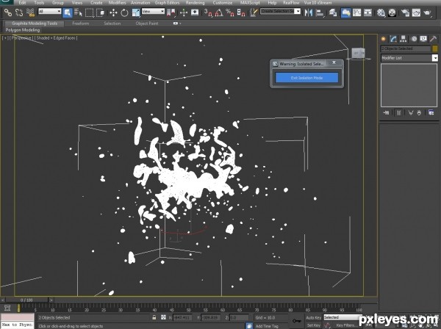Open the Animation menu
The image size is (441, 329).
(x=140, y=2)
